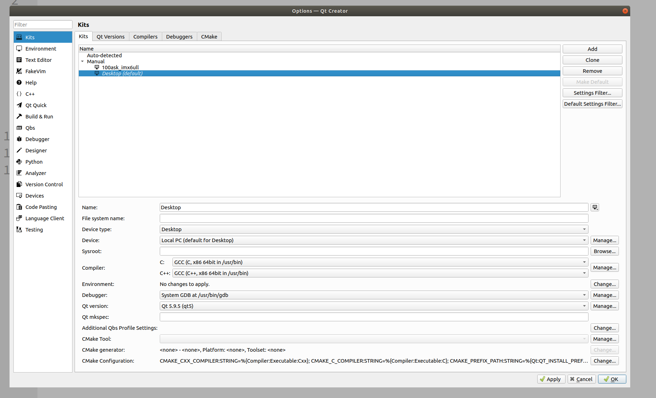Viewport: 656px width, 398px height.
Task: Click the kit icon button beside Name field
Action: (x=595, y=207)
